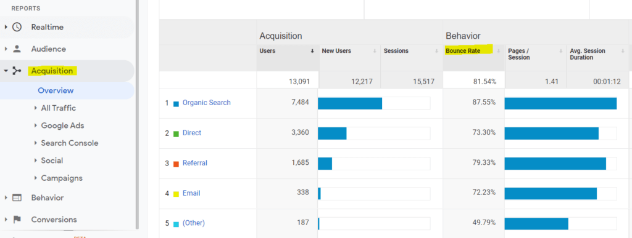Expand the Search Console submenu
The height and width of the screenshot is (238, 632).
pyautogui.click(x=36, y=143)
